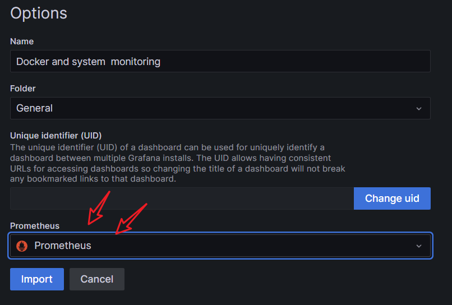Click the 'Prometheus' label above the selector
The image size is (452, 305).
coord(35,226)
